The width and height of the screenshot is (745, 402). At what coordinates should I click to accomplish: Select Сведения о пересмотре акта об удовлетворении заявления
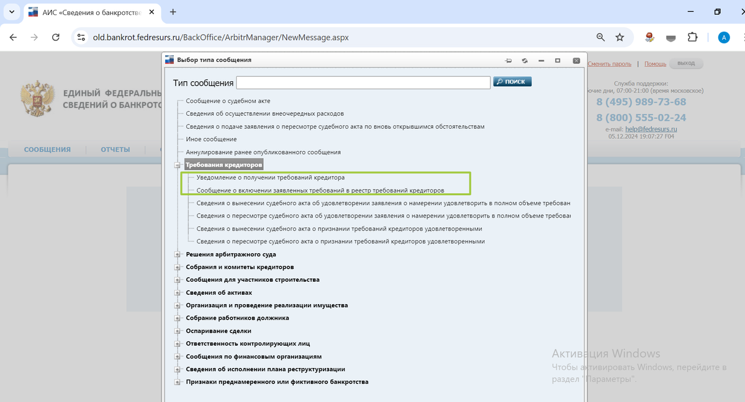pyautogui.click(x=383, y=216)
